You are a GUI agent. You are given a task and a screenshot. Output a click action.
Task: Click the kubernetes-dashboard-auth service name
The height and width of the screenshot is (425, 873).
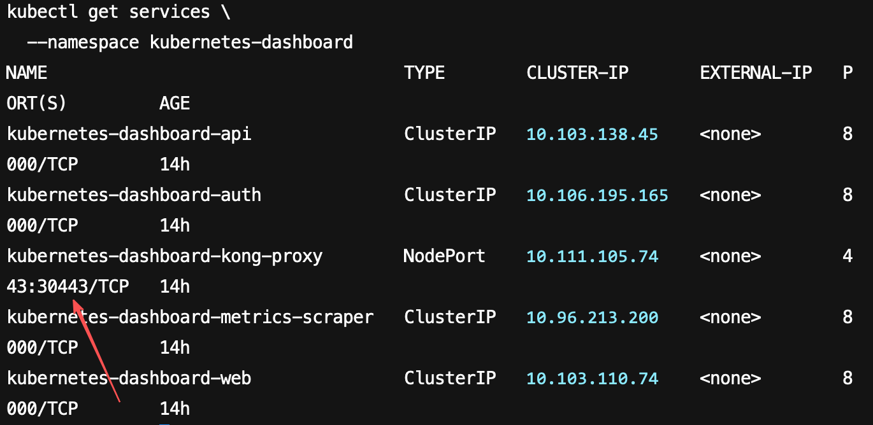point(134,195)
